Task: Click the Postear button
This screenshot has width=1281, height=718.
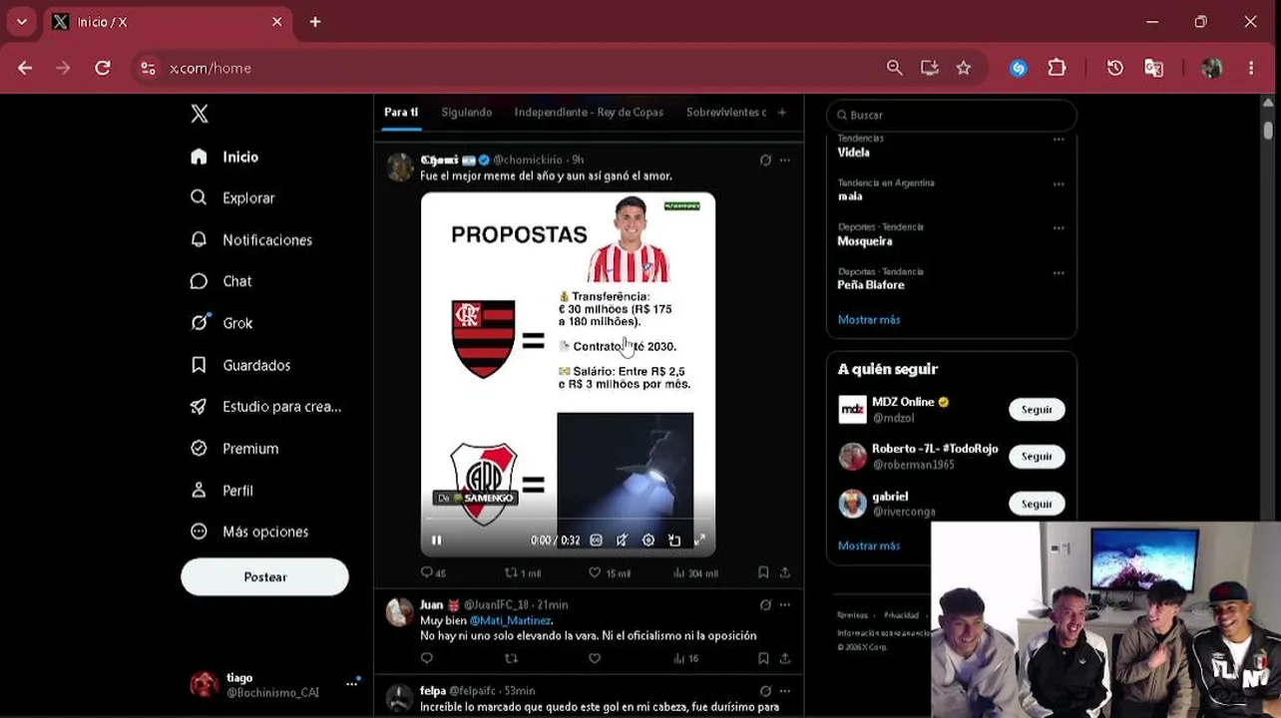Action: [x=264, y=577]
